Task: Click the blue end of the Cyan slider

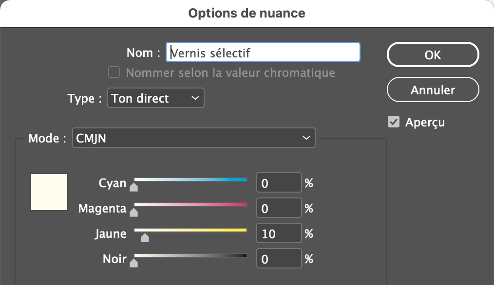Action: click(244, 180)
